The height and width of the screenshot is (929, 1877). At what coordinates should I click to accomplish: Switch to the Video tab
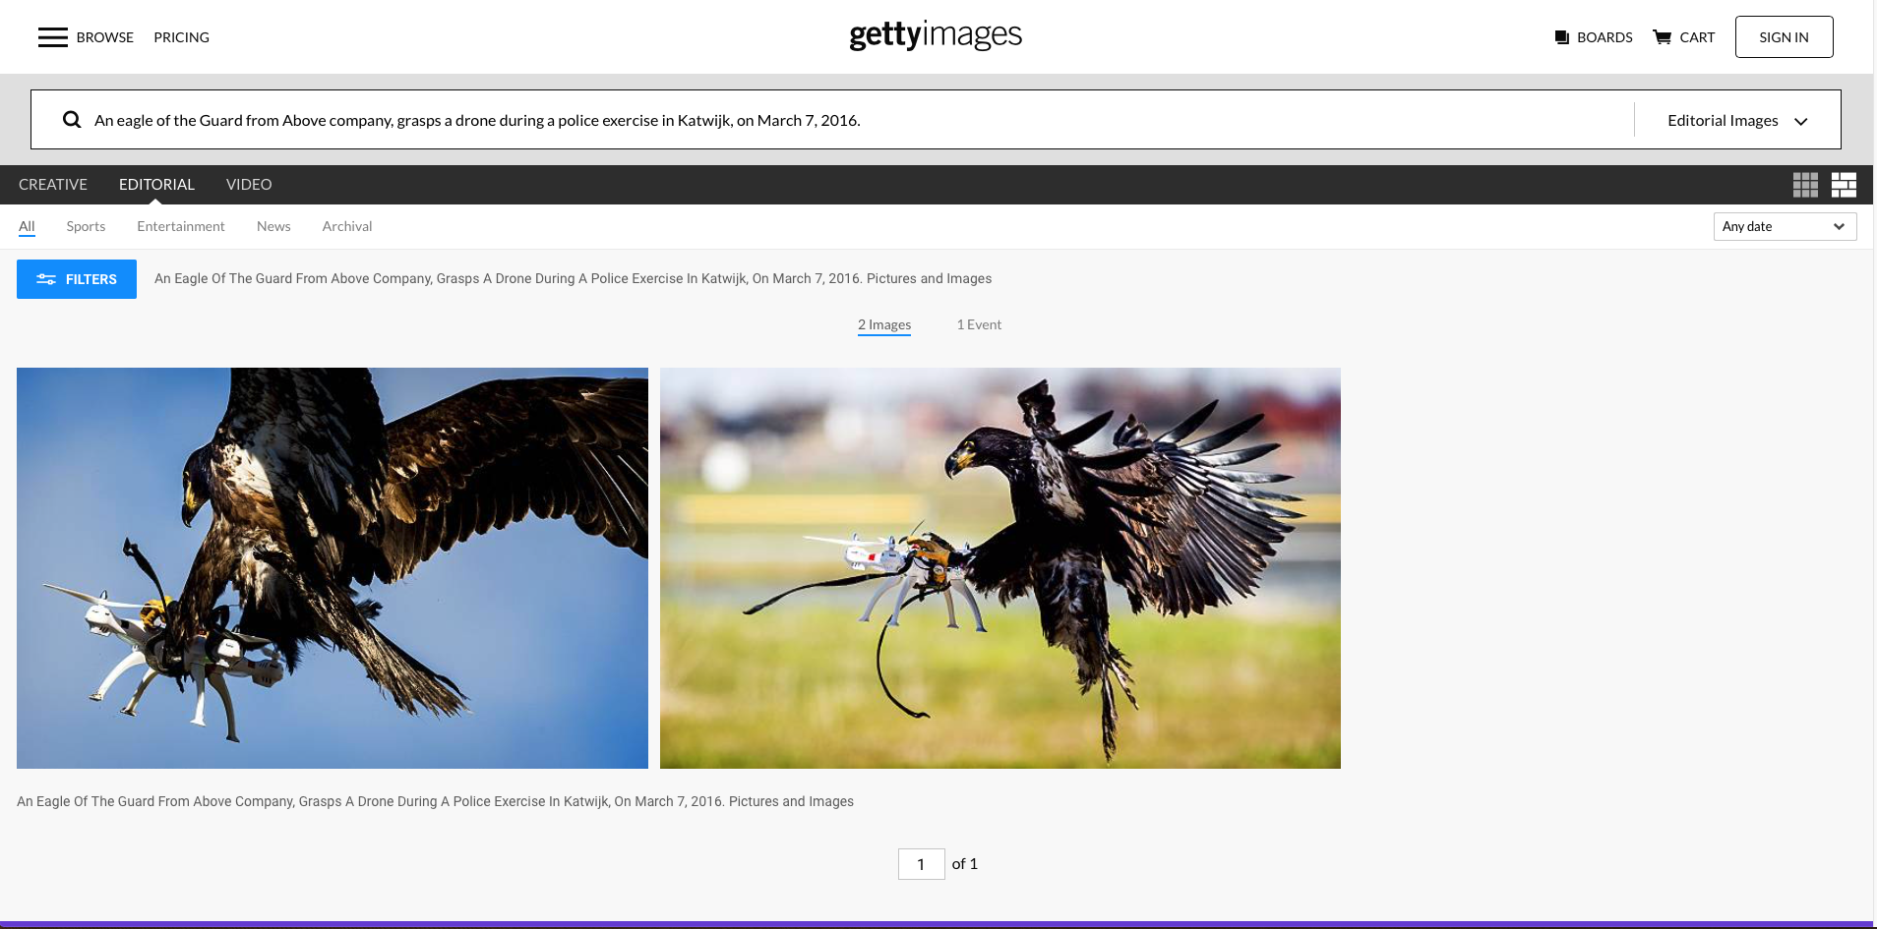tap(249, 185)
